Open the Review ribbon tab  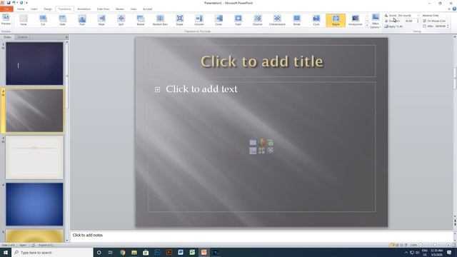click(120, 9)
